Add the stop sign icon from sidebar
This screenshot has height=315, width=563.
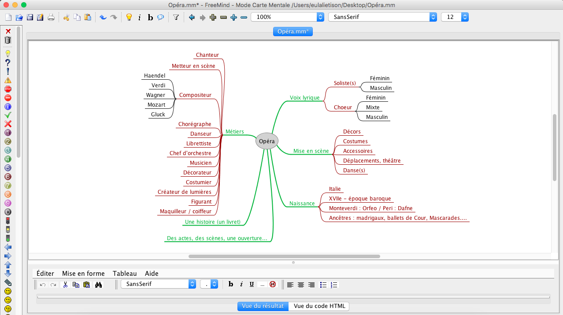[x=7, y=89]
